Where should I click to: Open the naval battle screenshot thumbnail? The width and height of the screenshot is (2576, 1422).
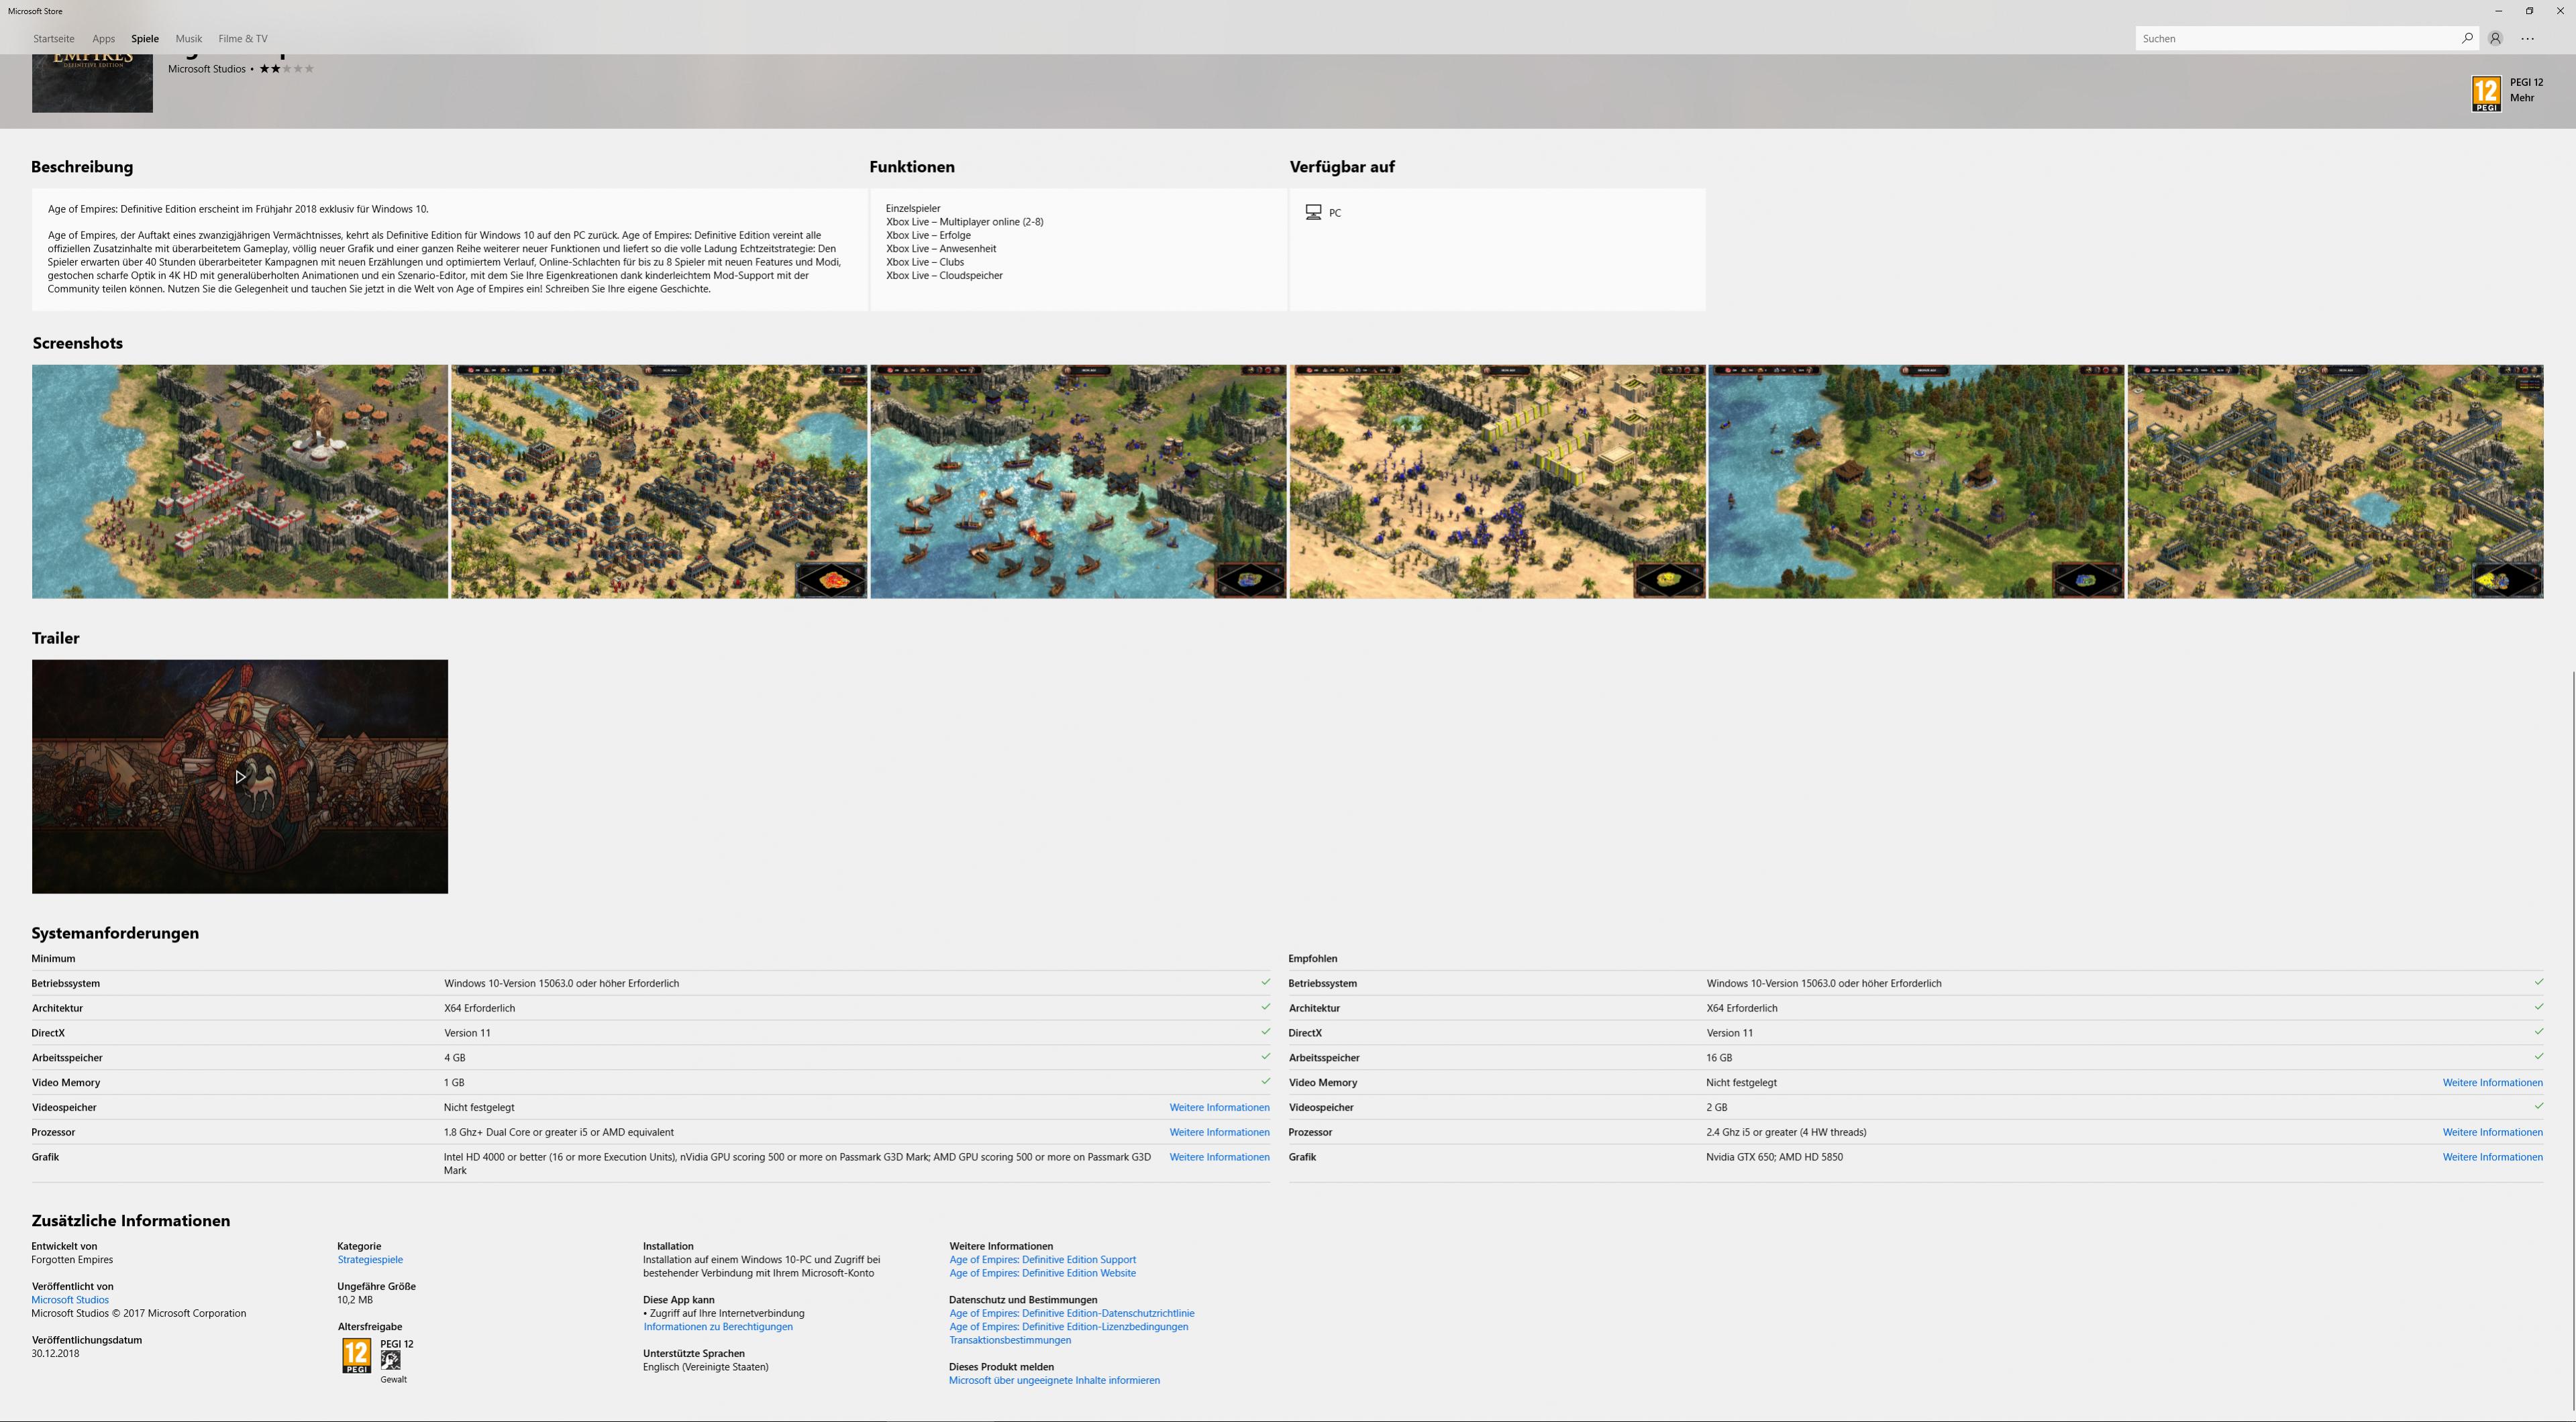[1077, 482]
